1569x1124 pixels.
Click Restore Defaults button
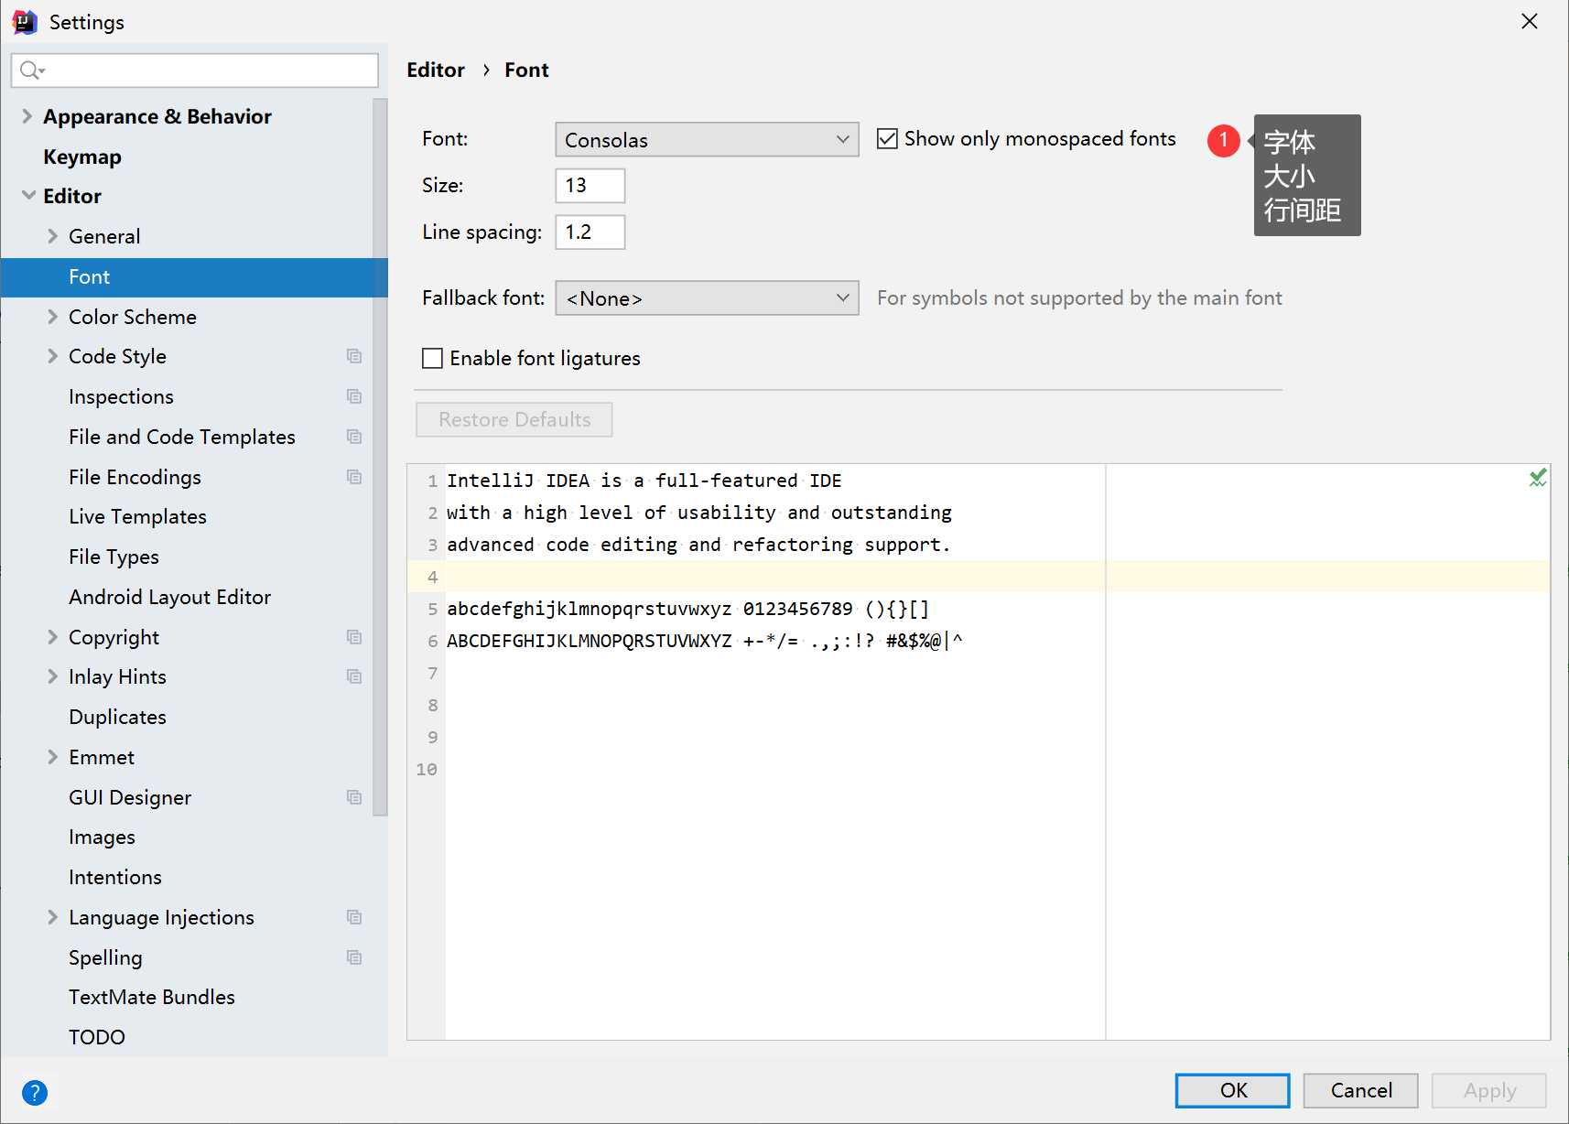tap(514, 419)
